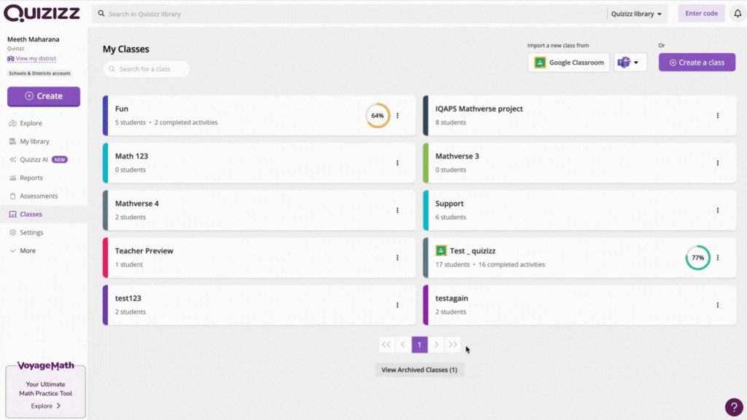Open more options for Mathverse 4 class

398,210
